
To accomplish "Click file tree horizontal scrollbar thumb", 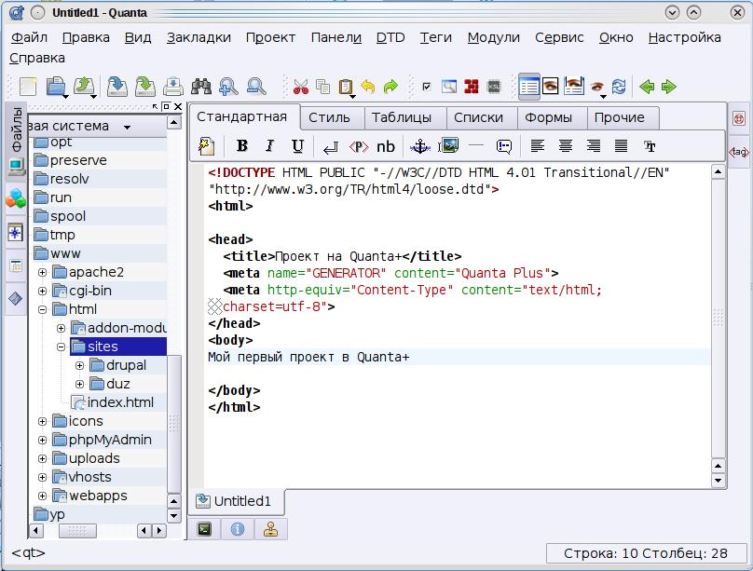I will pyautogui.click(x=77, y=531).
